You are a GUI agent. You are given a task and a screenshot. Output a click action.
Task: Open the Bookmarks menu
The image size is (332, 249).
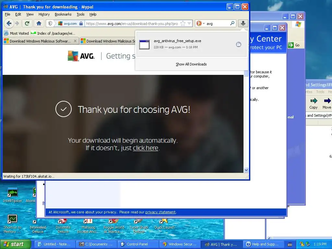pos(63,14)
